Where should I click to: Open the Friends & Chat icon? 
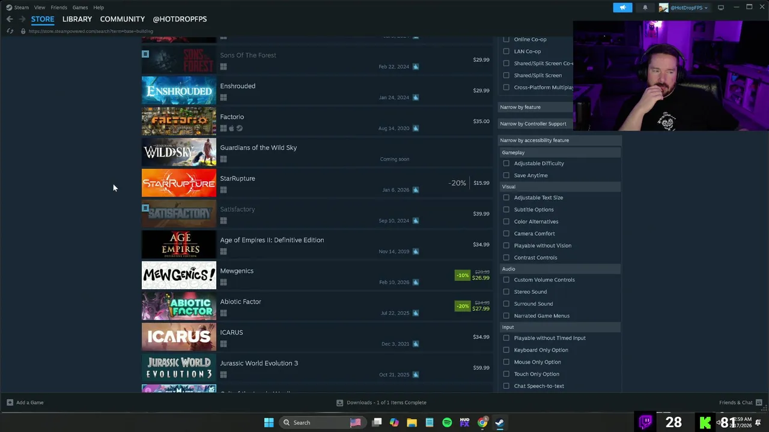[x=759, y=403]
